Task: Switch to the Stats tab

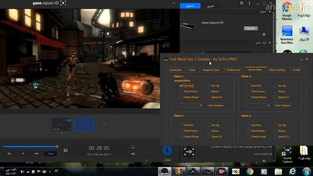Action: pos(192,70)
